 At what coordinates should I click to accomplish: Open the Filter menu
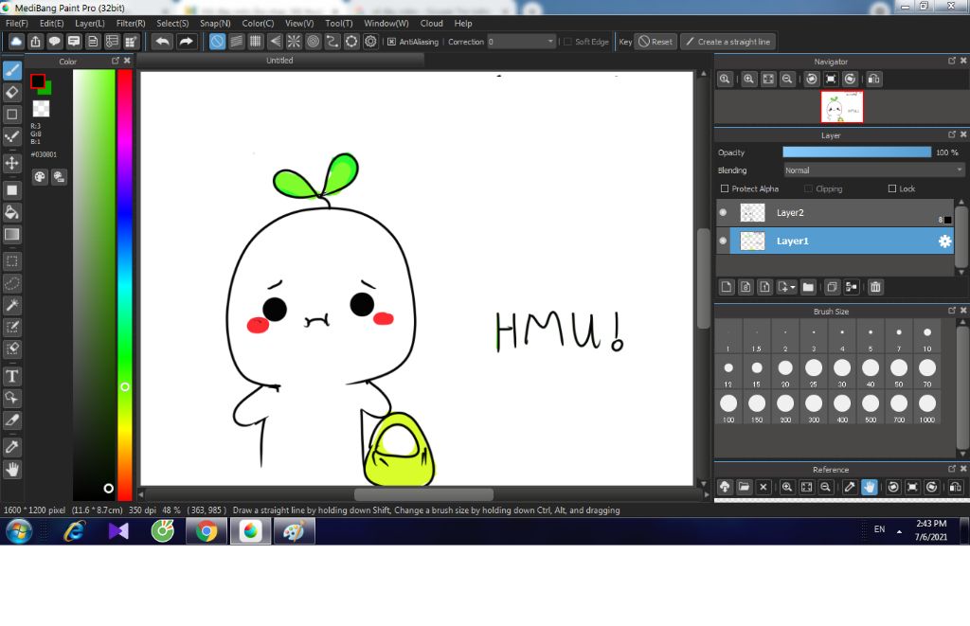(131, 24)
